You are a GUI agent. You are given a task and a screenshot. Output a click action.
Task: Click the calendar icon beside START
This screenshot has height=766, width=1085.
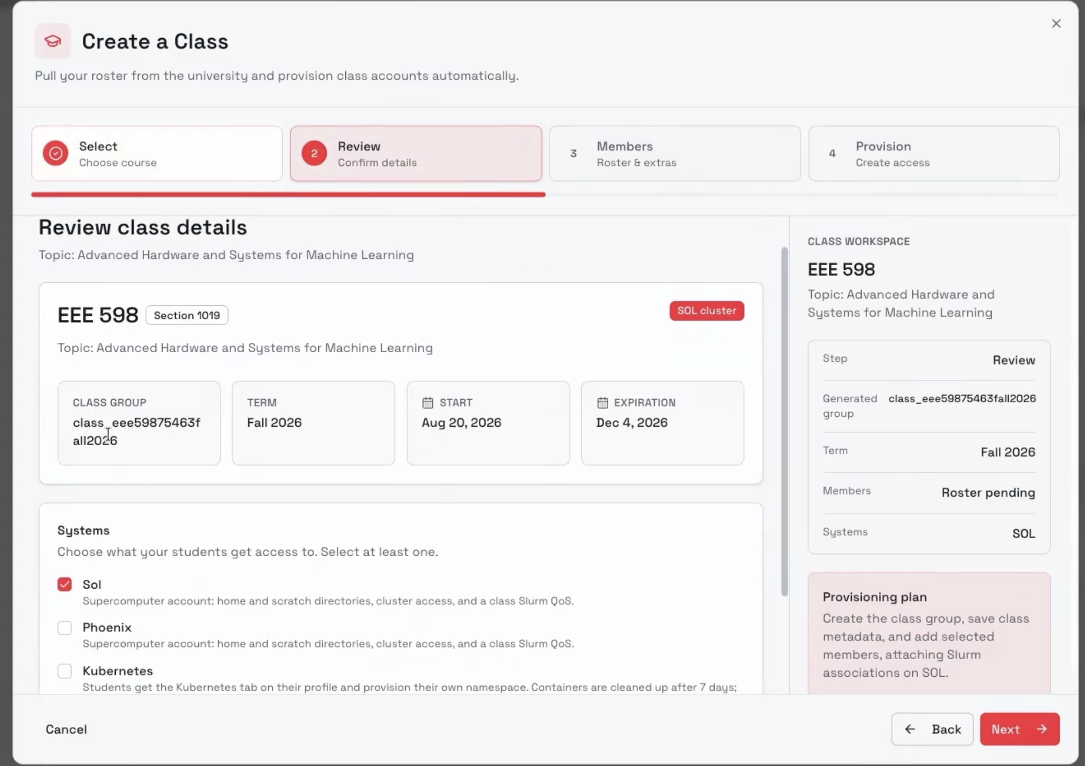click(428, 403)
